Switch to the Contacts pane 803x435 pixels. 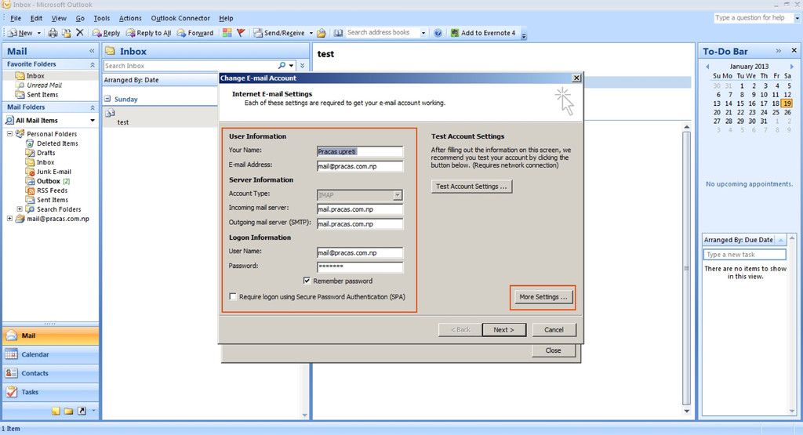tap(50, 373)
